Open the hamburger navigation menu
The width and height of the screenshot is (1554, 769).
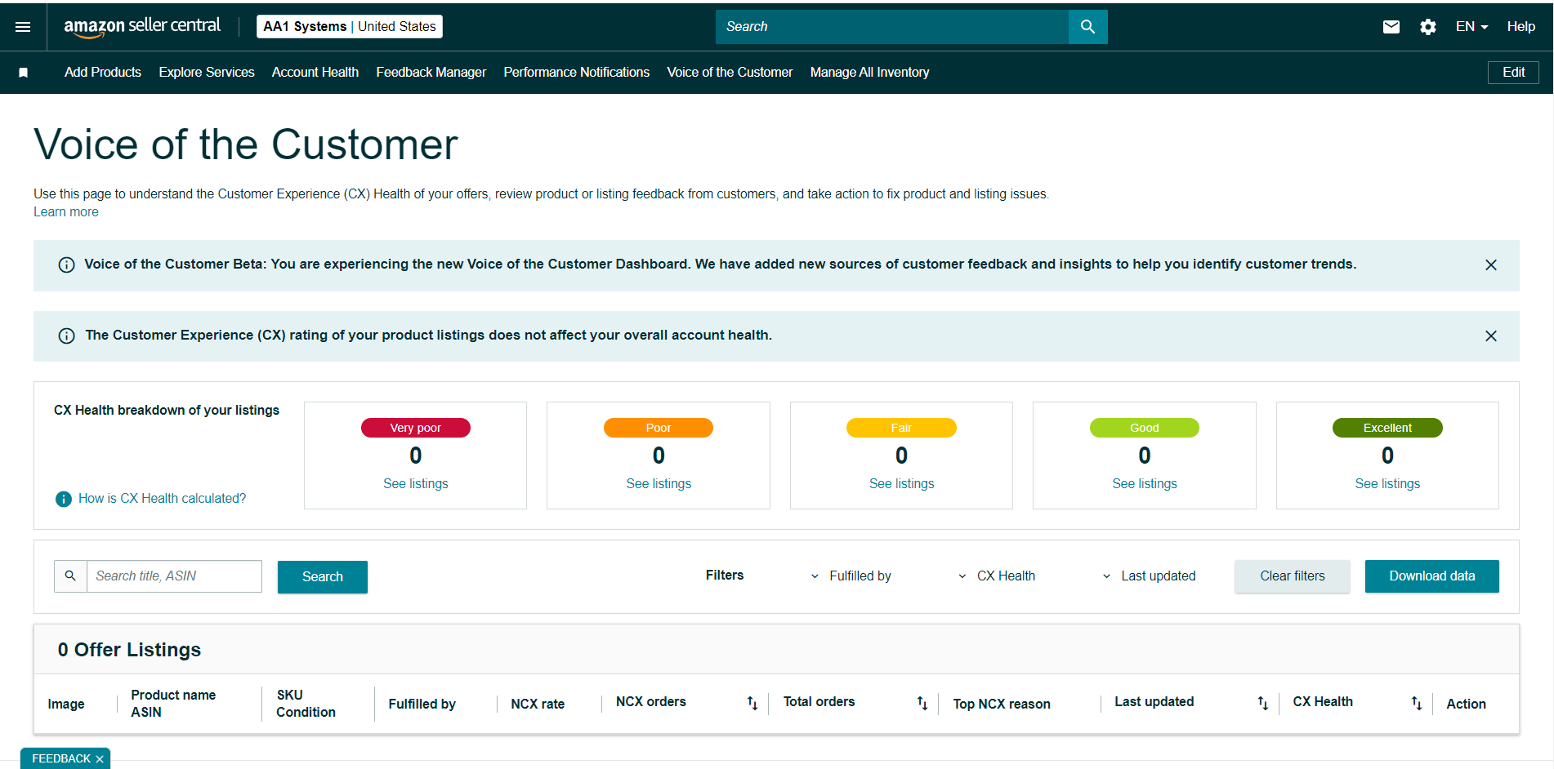[23, 27]
